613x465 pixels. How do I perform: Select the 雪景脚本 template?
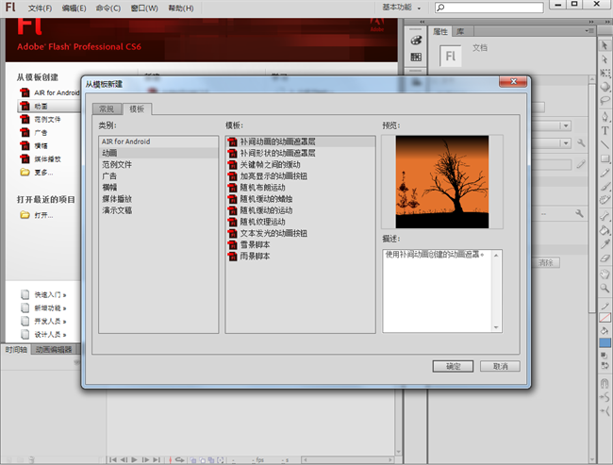click(x=300, y=245)
